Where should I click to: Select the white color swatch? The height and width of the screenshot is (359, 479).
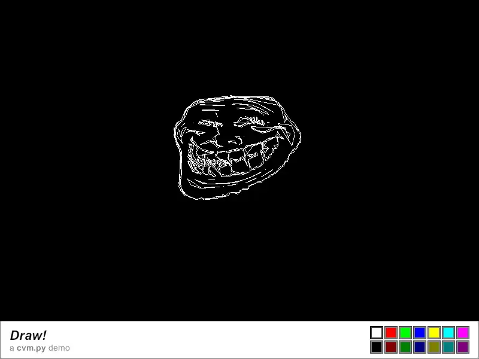[x=377, y=333]
